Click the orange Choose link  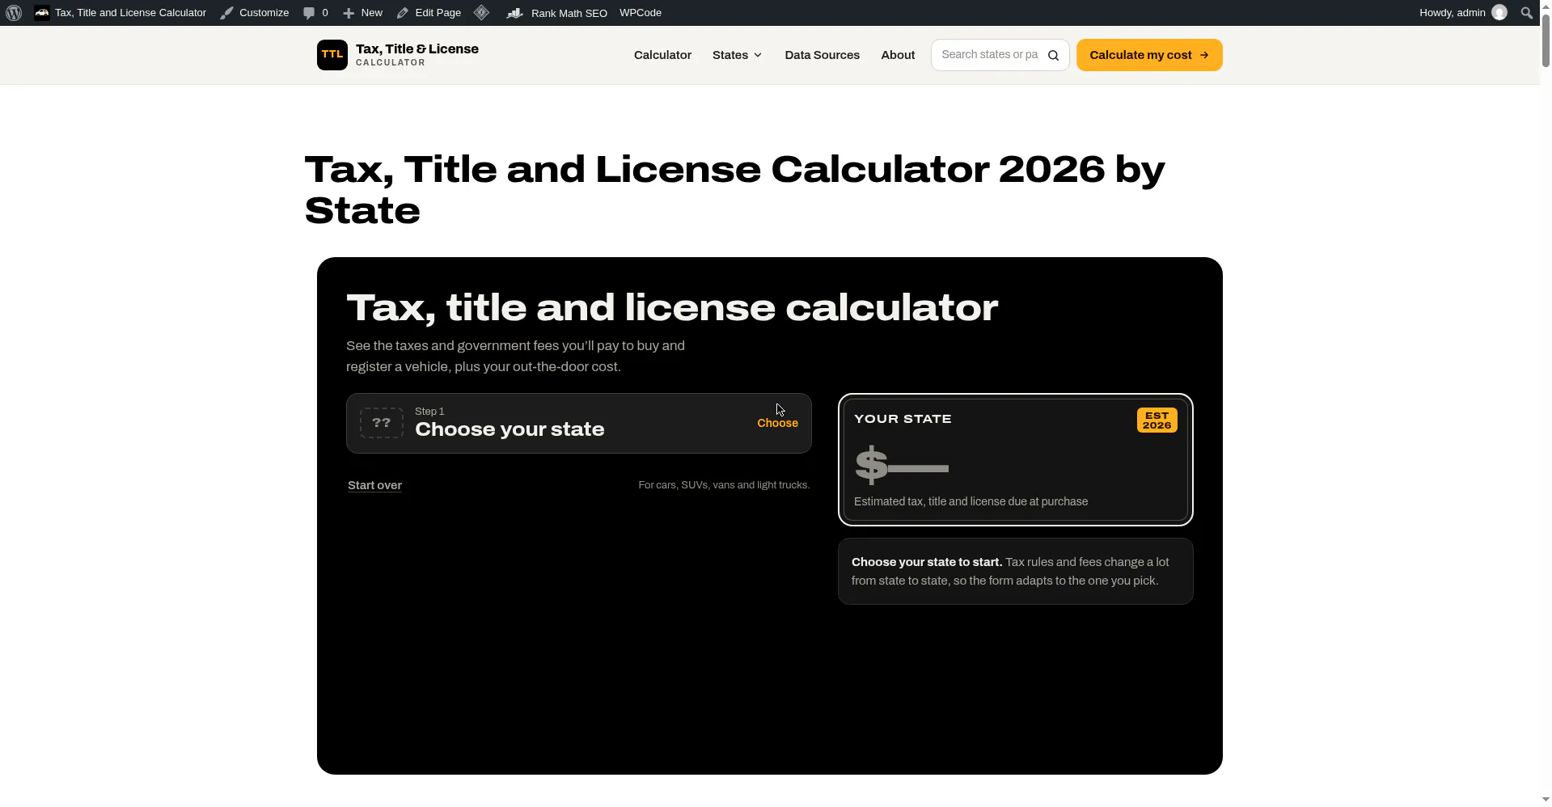(x=777, y=423)
